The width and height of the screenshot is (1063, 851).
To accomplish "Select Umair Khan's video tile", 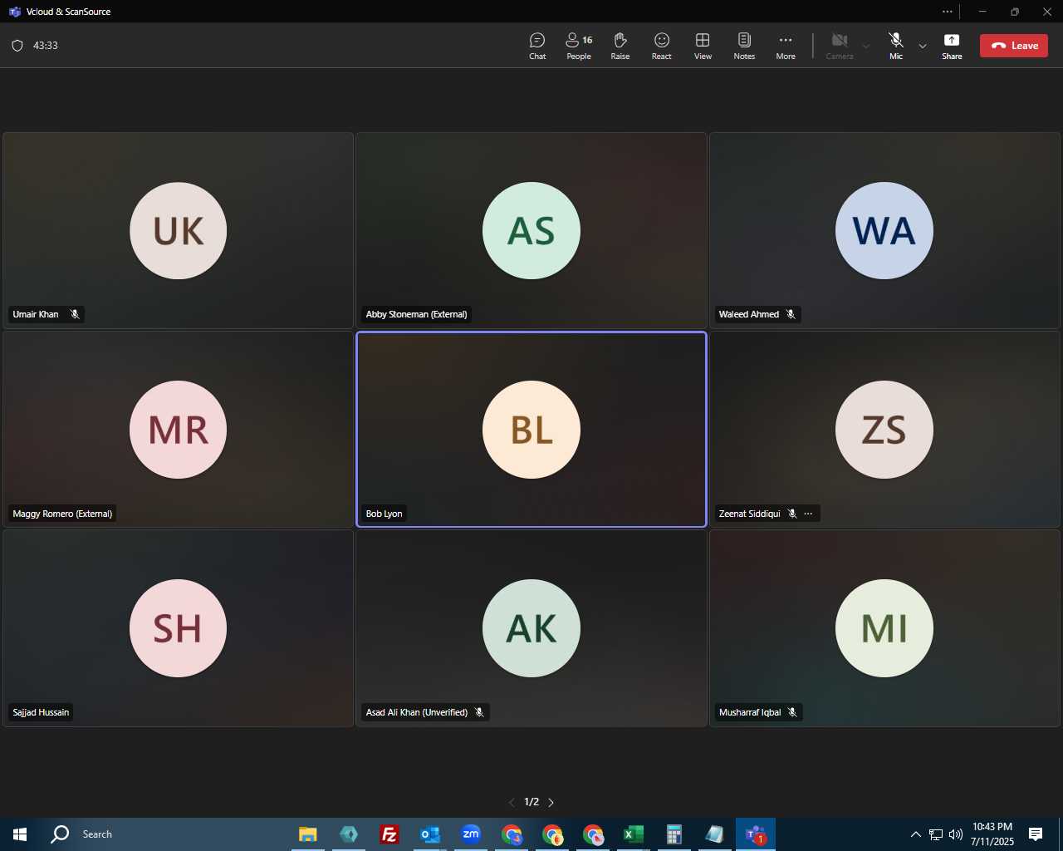I will [x=178, y=230].
